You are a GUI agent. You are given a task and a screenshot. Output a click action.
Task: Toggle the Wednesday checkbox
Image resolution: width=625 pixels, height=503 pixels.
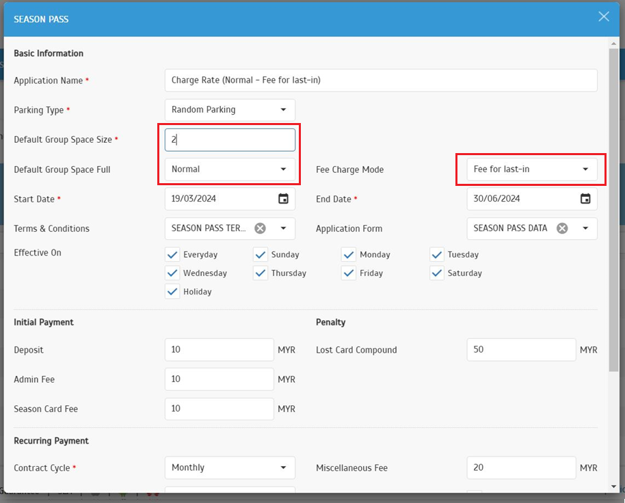[x=172, y=273]
